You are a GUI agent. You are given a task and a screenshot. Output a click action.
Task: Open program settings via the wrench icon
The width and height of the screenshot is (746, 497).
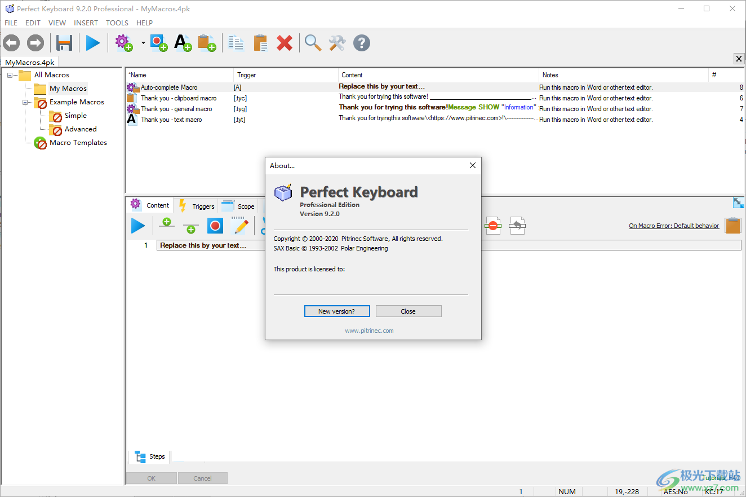[x=337, y=42]
